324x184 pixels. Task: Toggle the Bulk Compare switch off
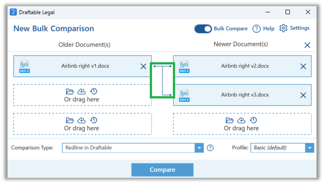[x=203, y=29]
